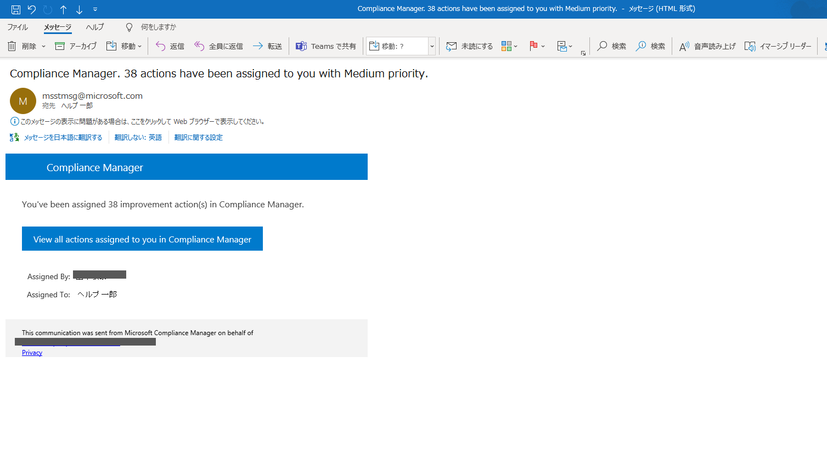
Task: Expand the 削除 dropdown arrow
Action: [x=43, y=46]
